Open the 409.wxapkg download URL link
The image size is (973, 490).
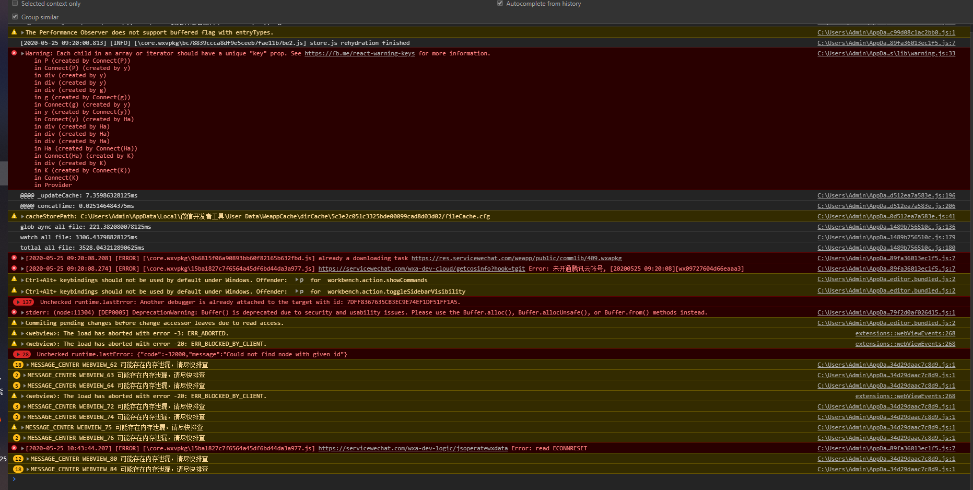pyautogui.click(x=516, y=258)
